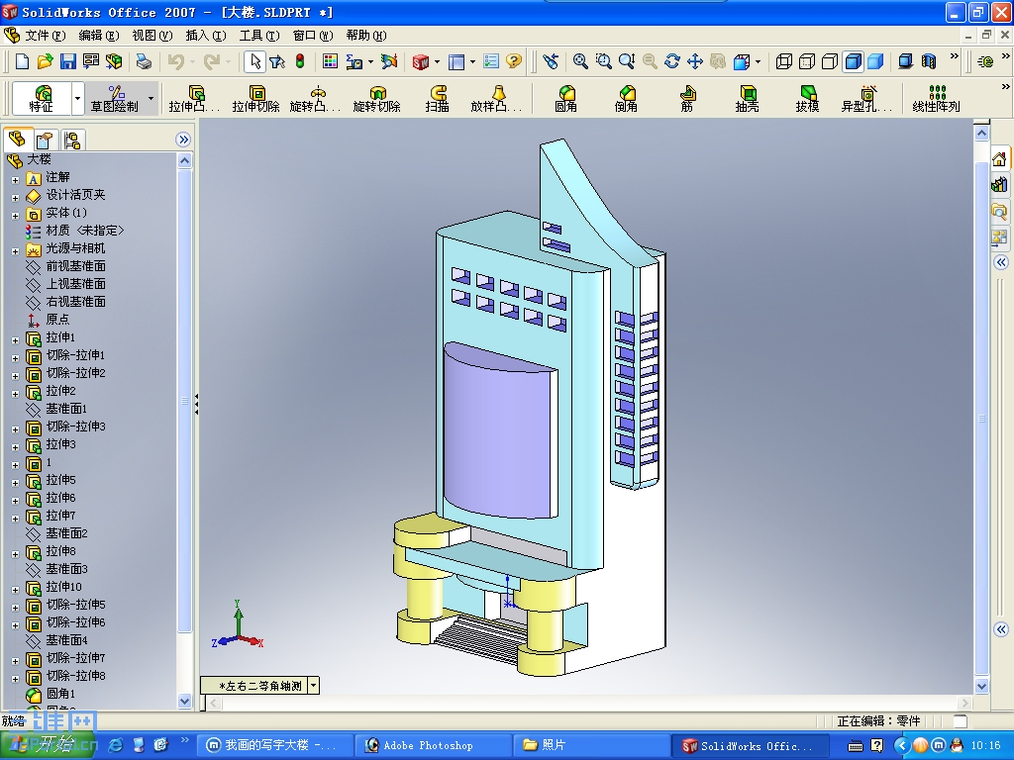Expand the 切除-拉伸3 feature node
This screenshot has width=1014, height=760.
(x=15, y=429)
